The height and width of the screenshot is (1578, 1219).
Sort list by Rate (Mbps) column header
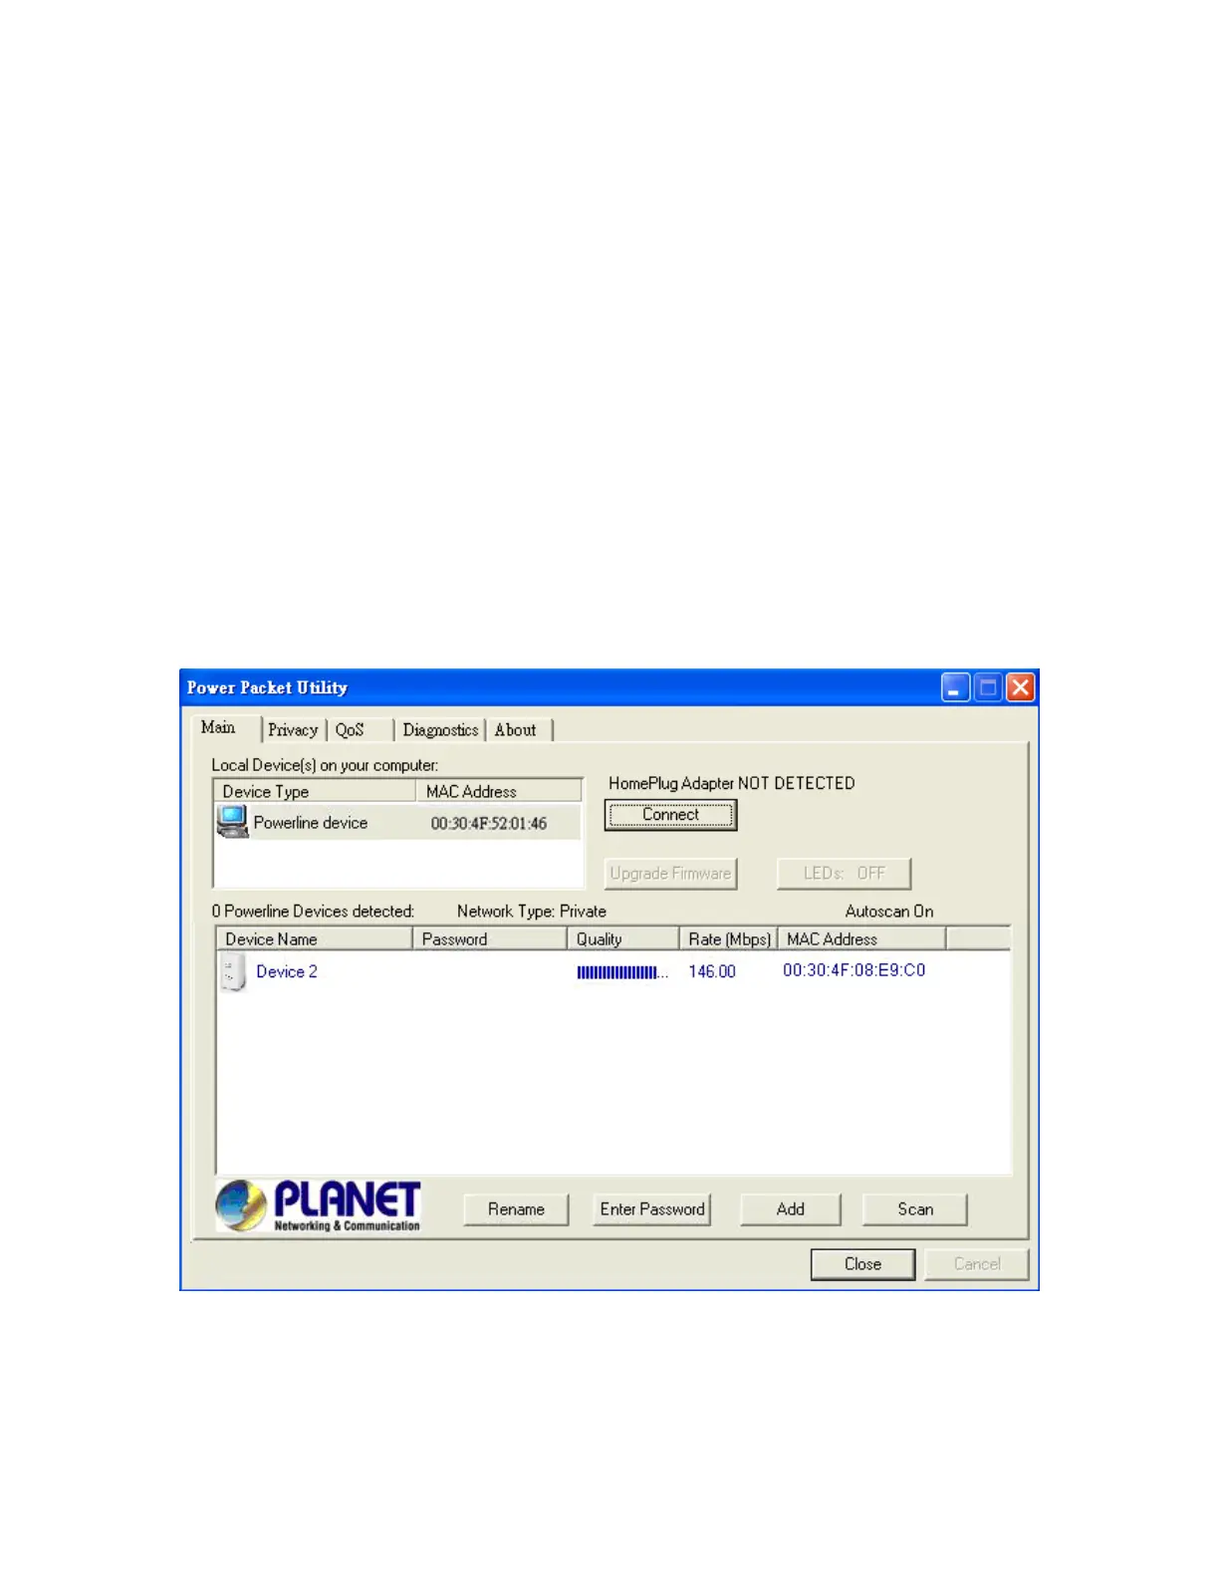[729, 939]
